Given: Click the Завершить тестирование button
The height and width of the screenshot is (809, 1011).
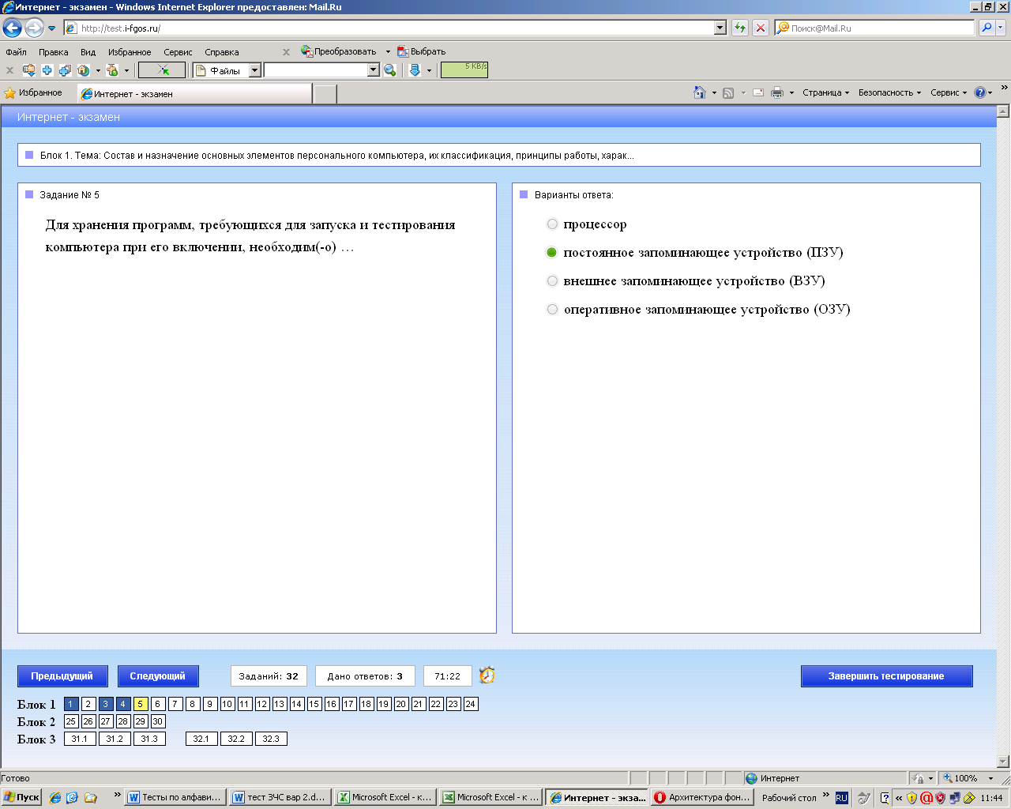Looking at the screenshot, I should [x=886, y=676].
